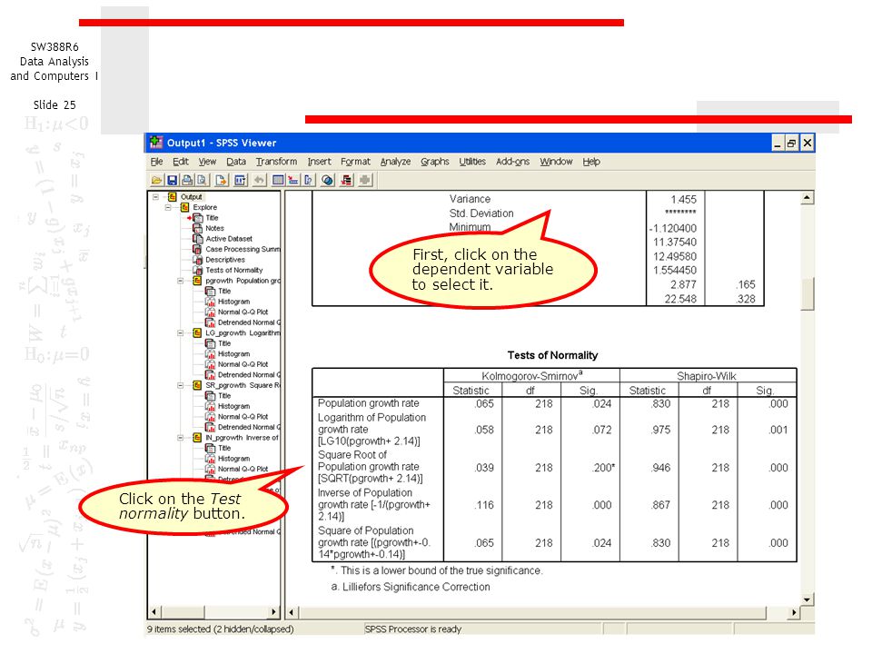This screenshot has height=654, width=872.
Task: Click the Open file toolbar icon
Action: 156,180
